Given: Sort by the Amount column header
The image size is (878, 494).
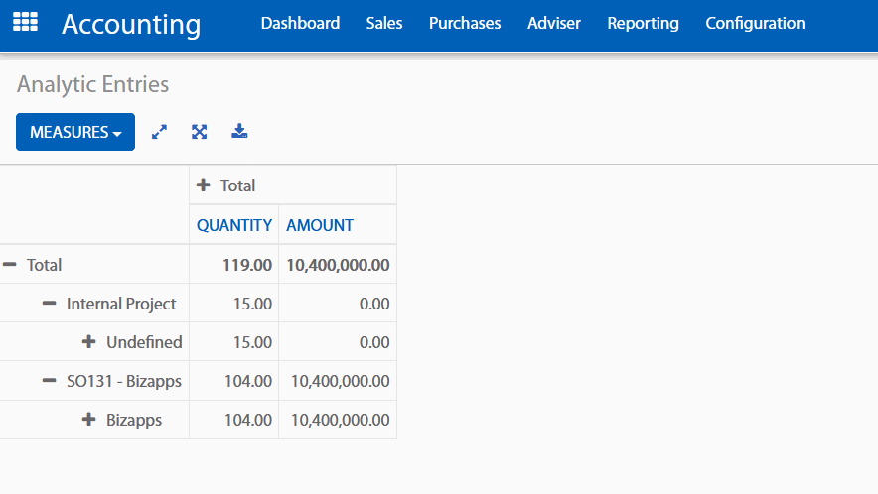Looking at the screenshot, I should click(x=320, y=225).
